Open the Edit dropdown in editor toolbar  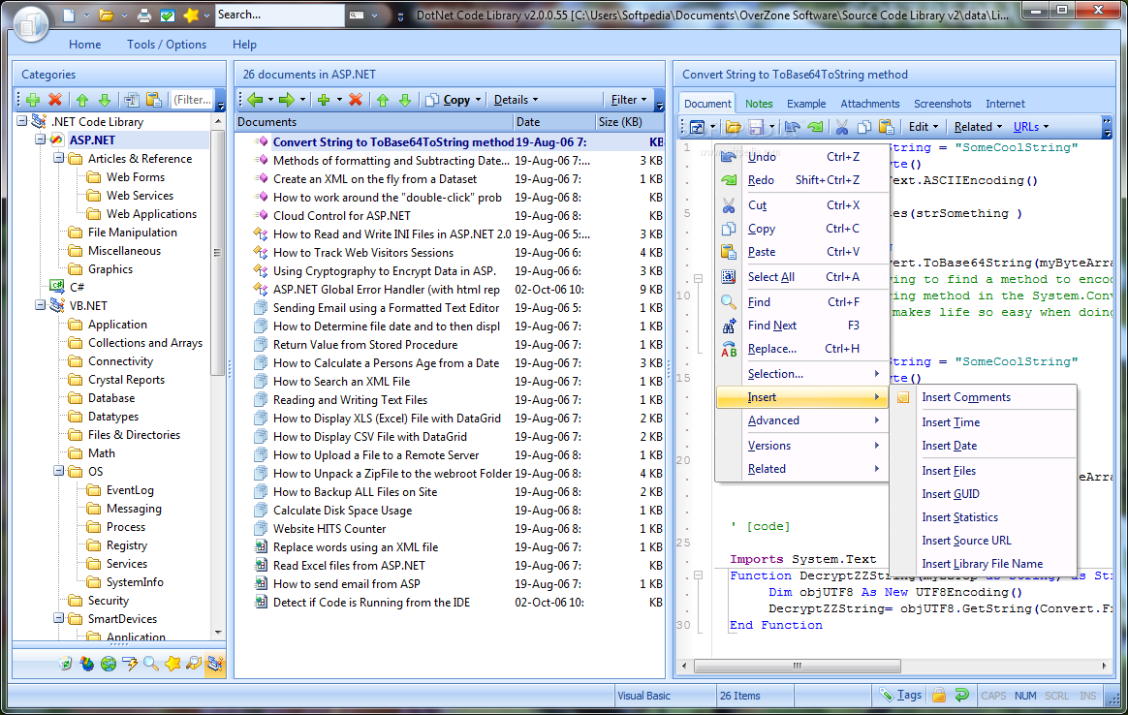pos(923,127)
